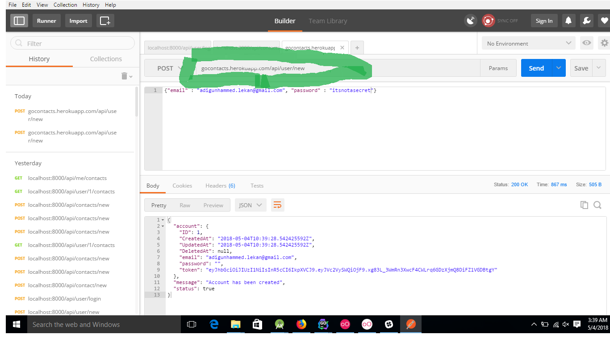The width and height of the screenshot is (610, 343).
Task: Show hidden tray icons chevron
Action: pyautogui.click(x=534, y=325)
